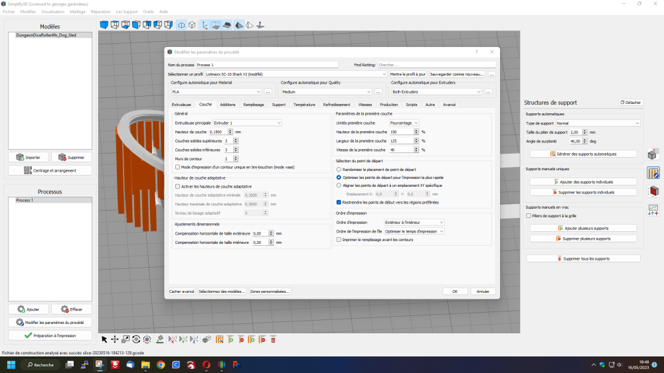Click Annuler to cancel the dialog
The width and height of the screenshot is (664, 373).
(x=483, y=292)
